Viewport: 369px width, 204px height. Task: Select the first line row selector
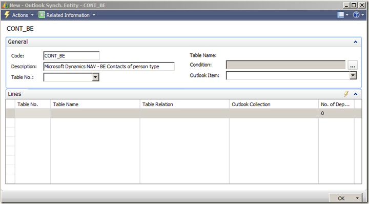10,113
